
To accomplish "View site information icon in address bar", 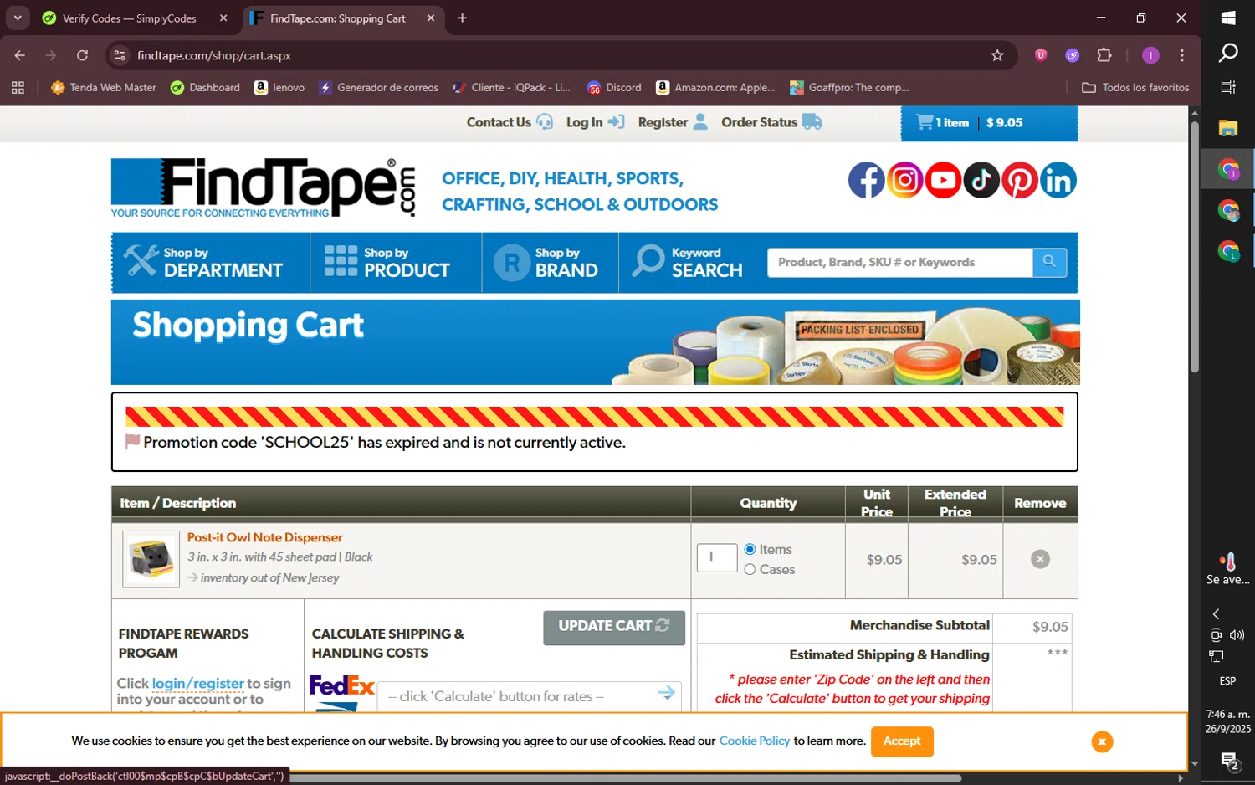I will [x=120, y=55].
